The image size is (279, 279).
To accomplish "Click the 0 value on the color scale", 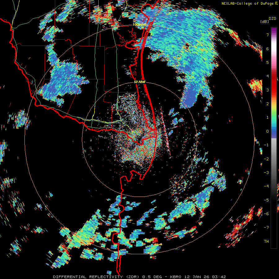I will (x=268, y=131).
